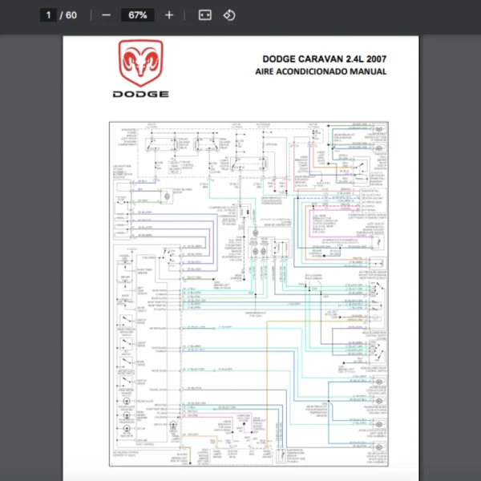Click the heading "DODGE CARAVAN 2.4L 2007"
Image resolution: width=481 pixels, height=481 pixels.
point(324,59)
